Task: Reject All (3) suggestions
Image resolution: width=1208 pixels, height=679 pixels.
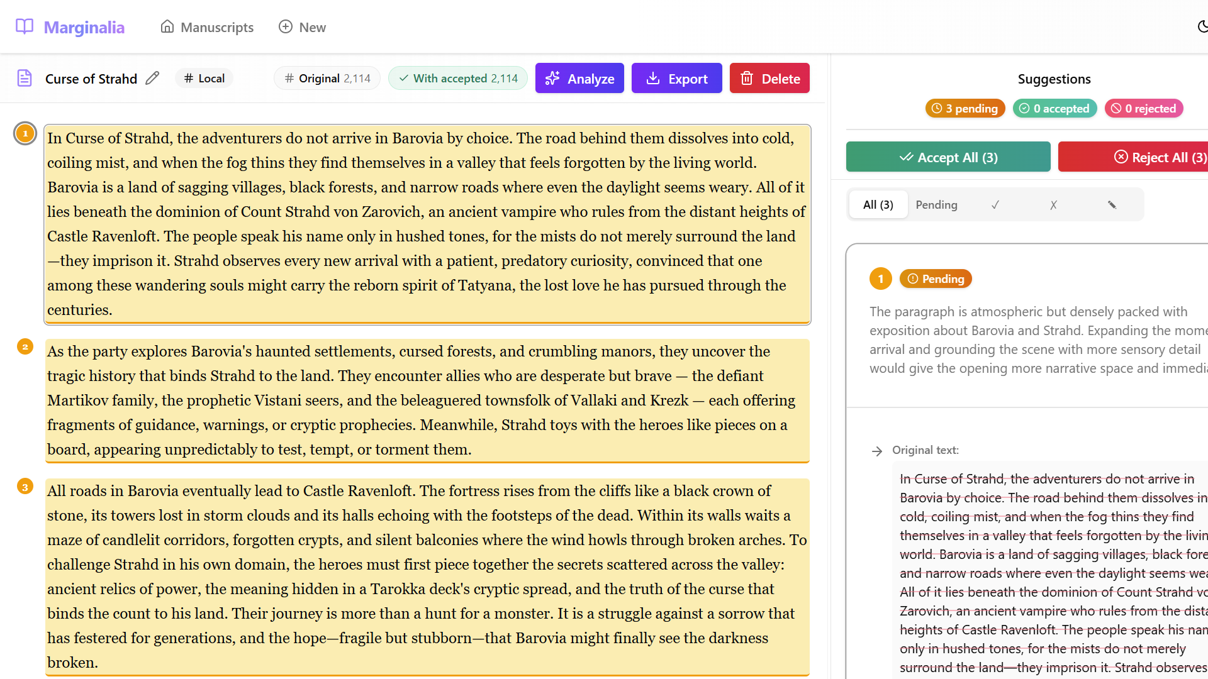Action: [x=1133, y=157]
